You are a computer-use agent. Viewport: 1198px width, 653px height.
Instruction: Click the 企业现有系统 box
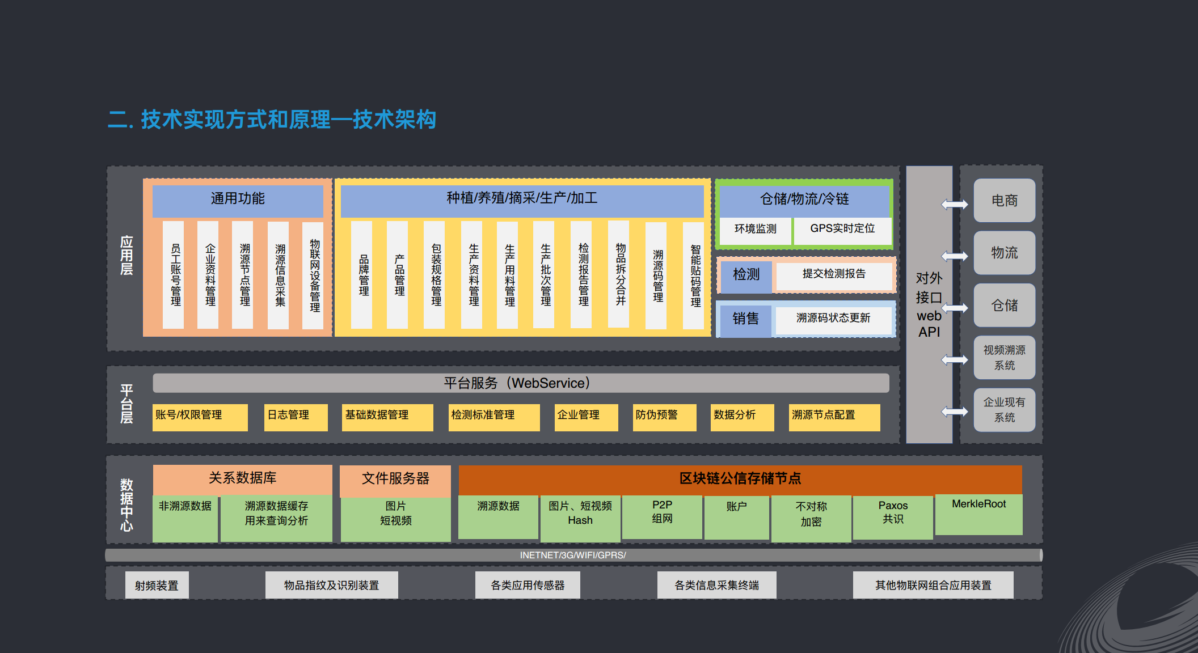coord(1004,410)
